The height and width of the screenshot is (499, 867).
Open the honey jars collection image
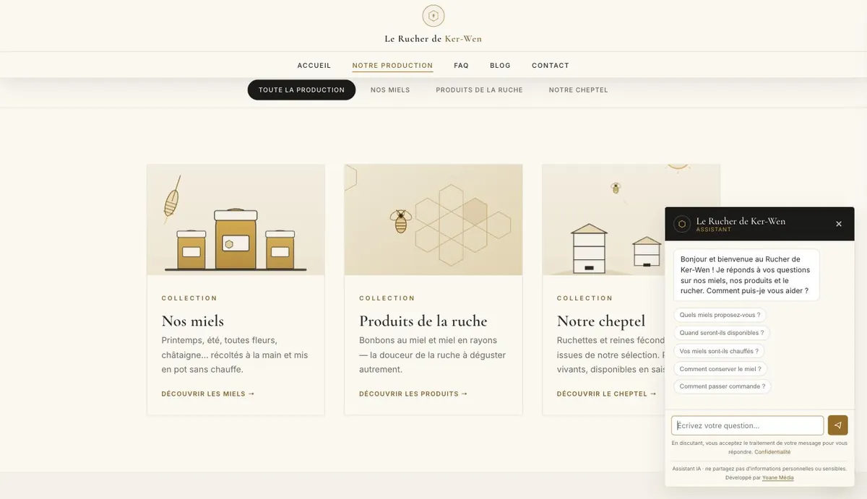coord(236,220)
